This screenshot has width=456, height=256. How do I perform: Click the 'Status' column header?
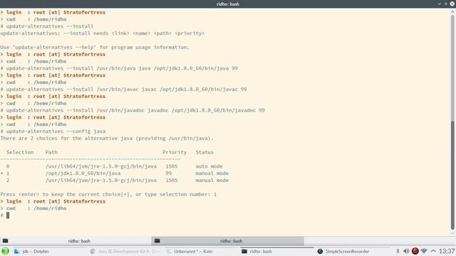204,152
